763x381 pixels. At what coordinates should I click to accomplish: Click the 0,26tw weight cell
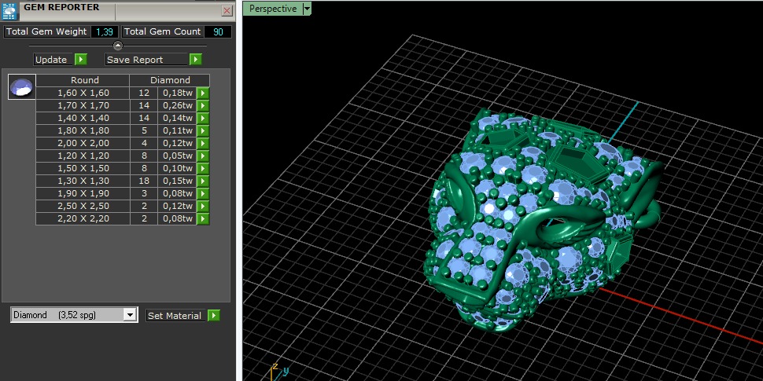(177, 105)
